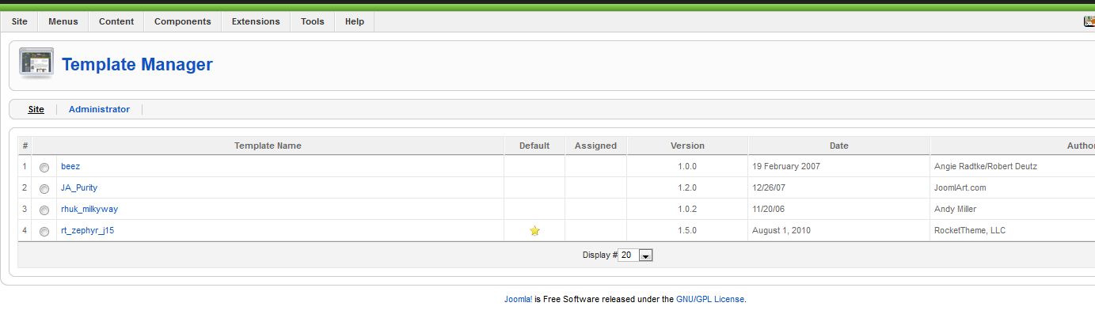Click version 1.0.0 in beez row
1095x314 pixels.
pos(687,167)
